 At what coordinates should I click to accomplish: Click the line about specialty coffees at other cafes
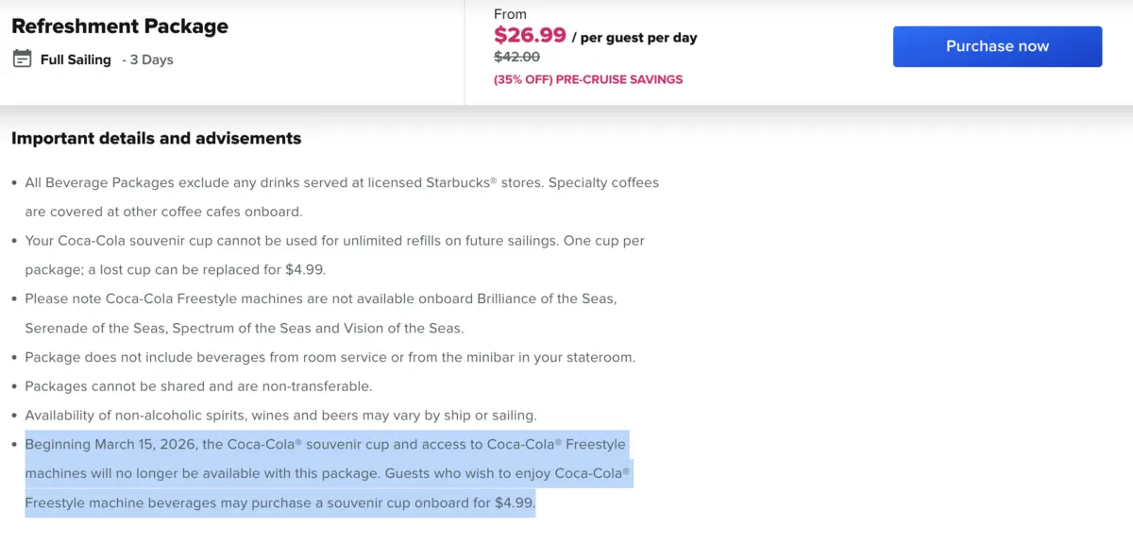coord(163,212)
